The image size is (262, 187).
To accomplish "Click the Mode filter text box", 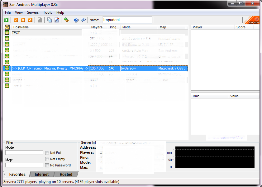I will pyautogui.click(x=24, y=153).
